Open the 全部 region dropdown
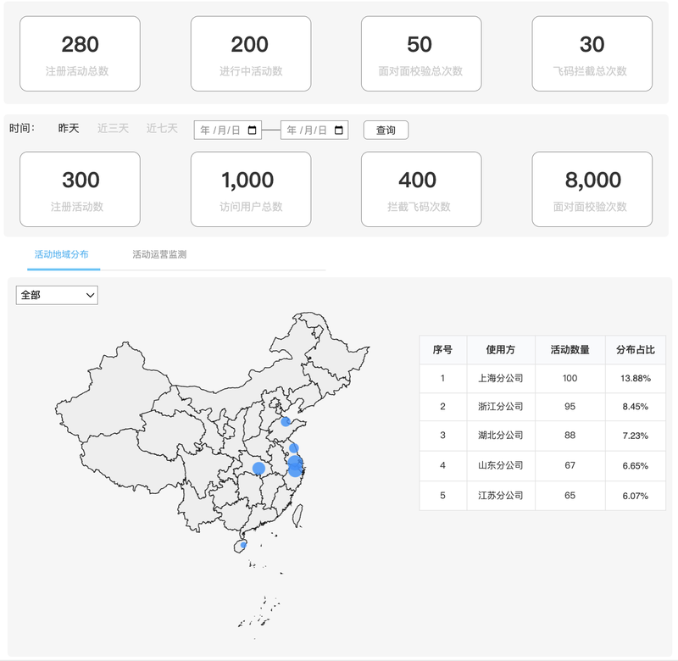 click(57, 295)
